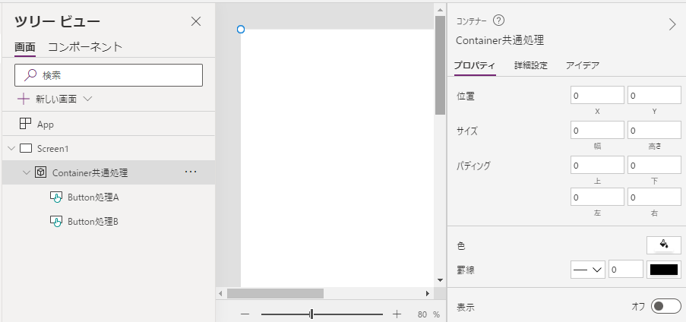
Task: Click the canvas scroll up arrow
Action: [x=440, y=9]
